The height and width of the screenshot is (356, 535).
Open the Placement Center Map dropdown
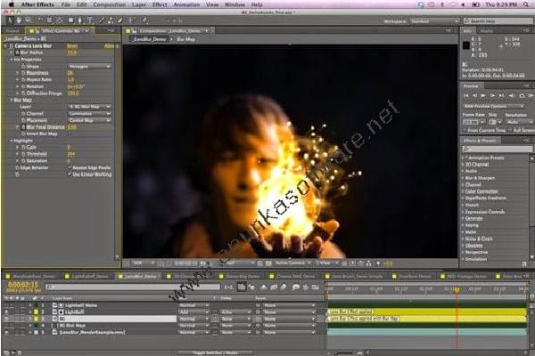coord(89,120)
